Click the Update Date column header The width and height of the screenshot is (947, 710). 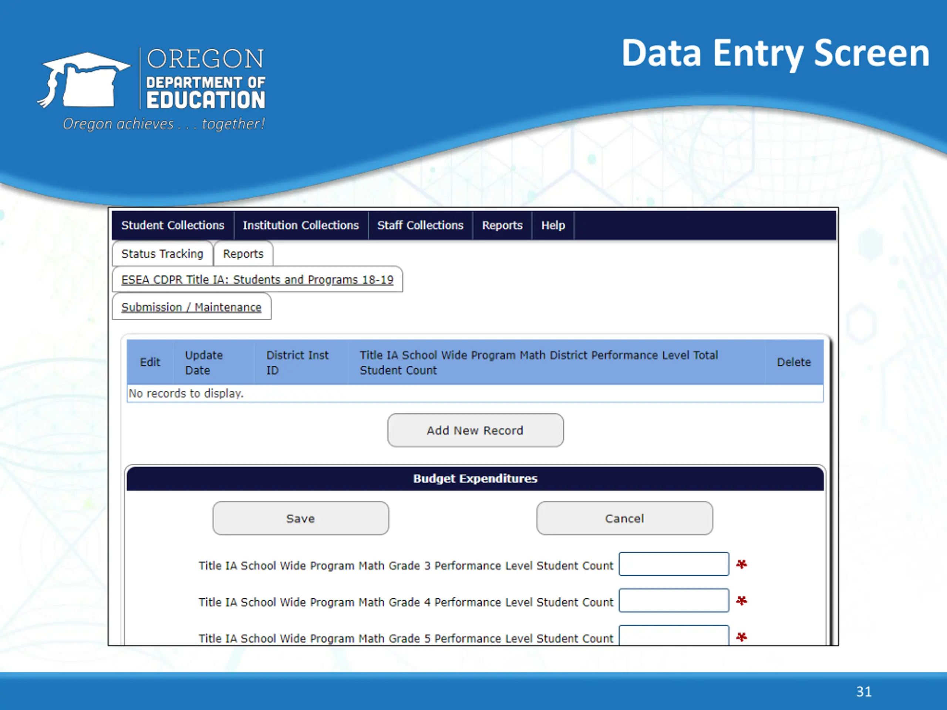[x=214, y=362]
